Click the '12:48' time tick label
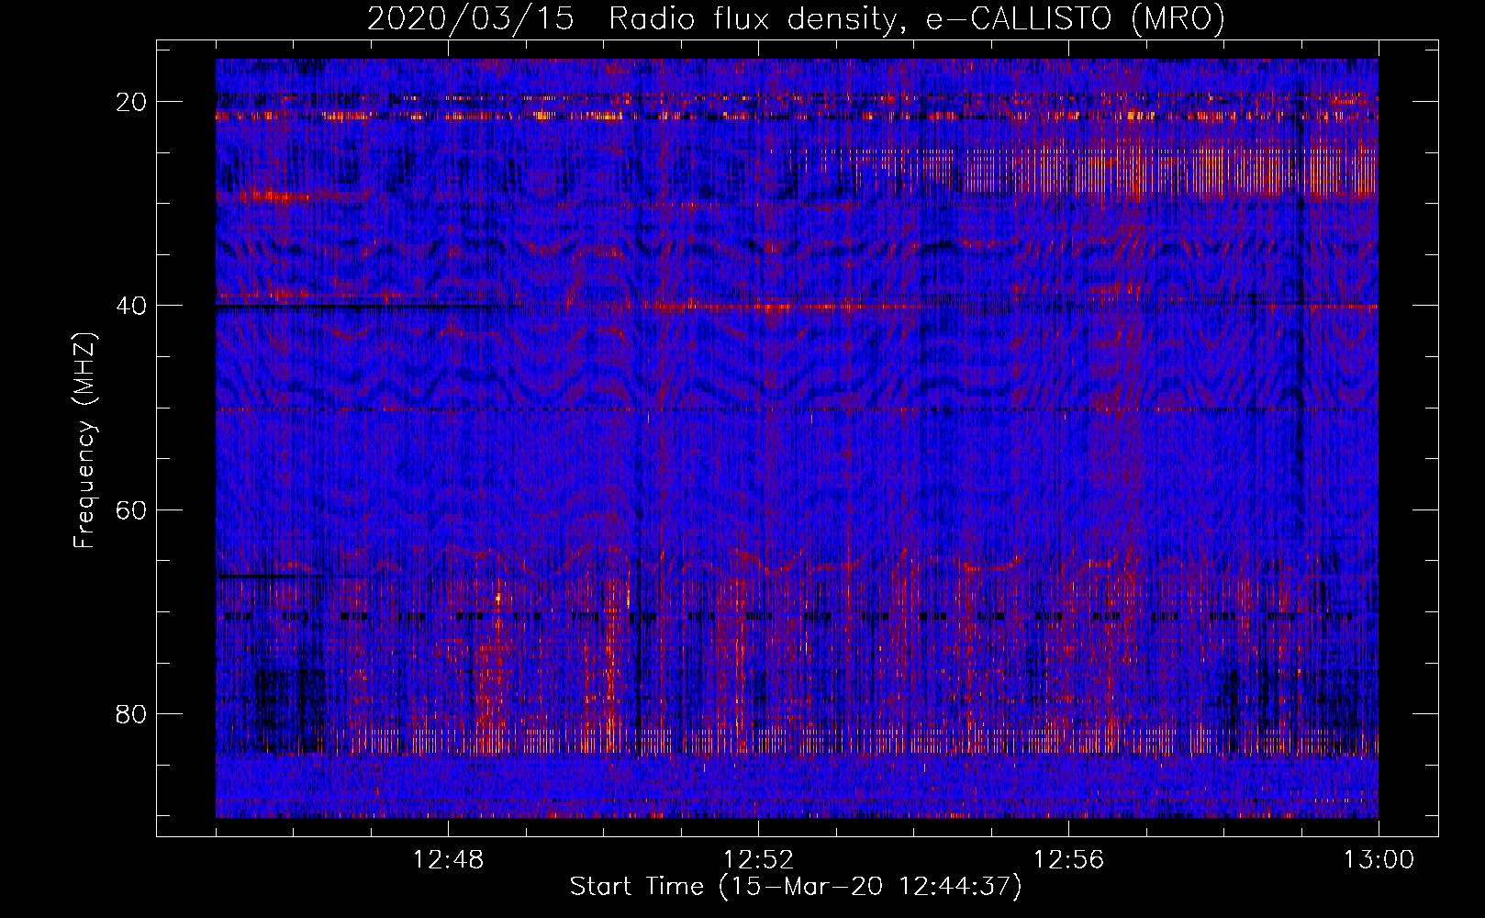The width and height of the screenshot is (1485, 918). 448,860
